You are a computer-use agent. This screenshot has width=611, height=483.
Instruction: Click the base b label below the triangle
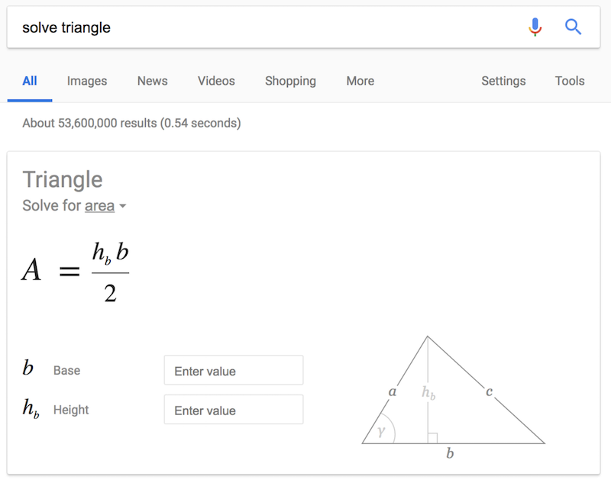(450, 453)
